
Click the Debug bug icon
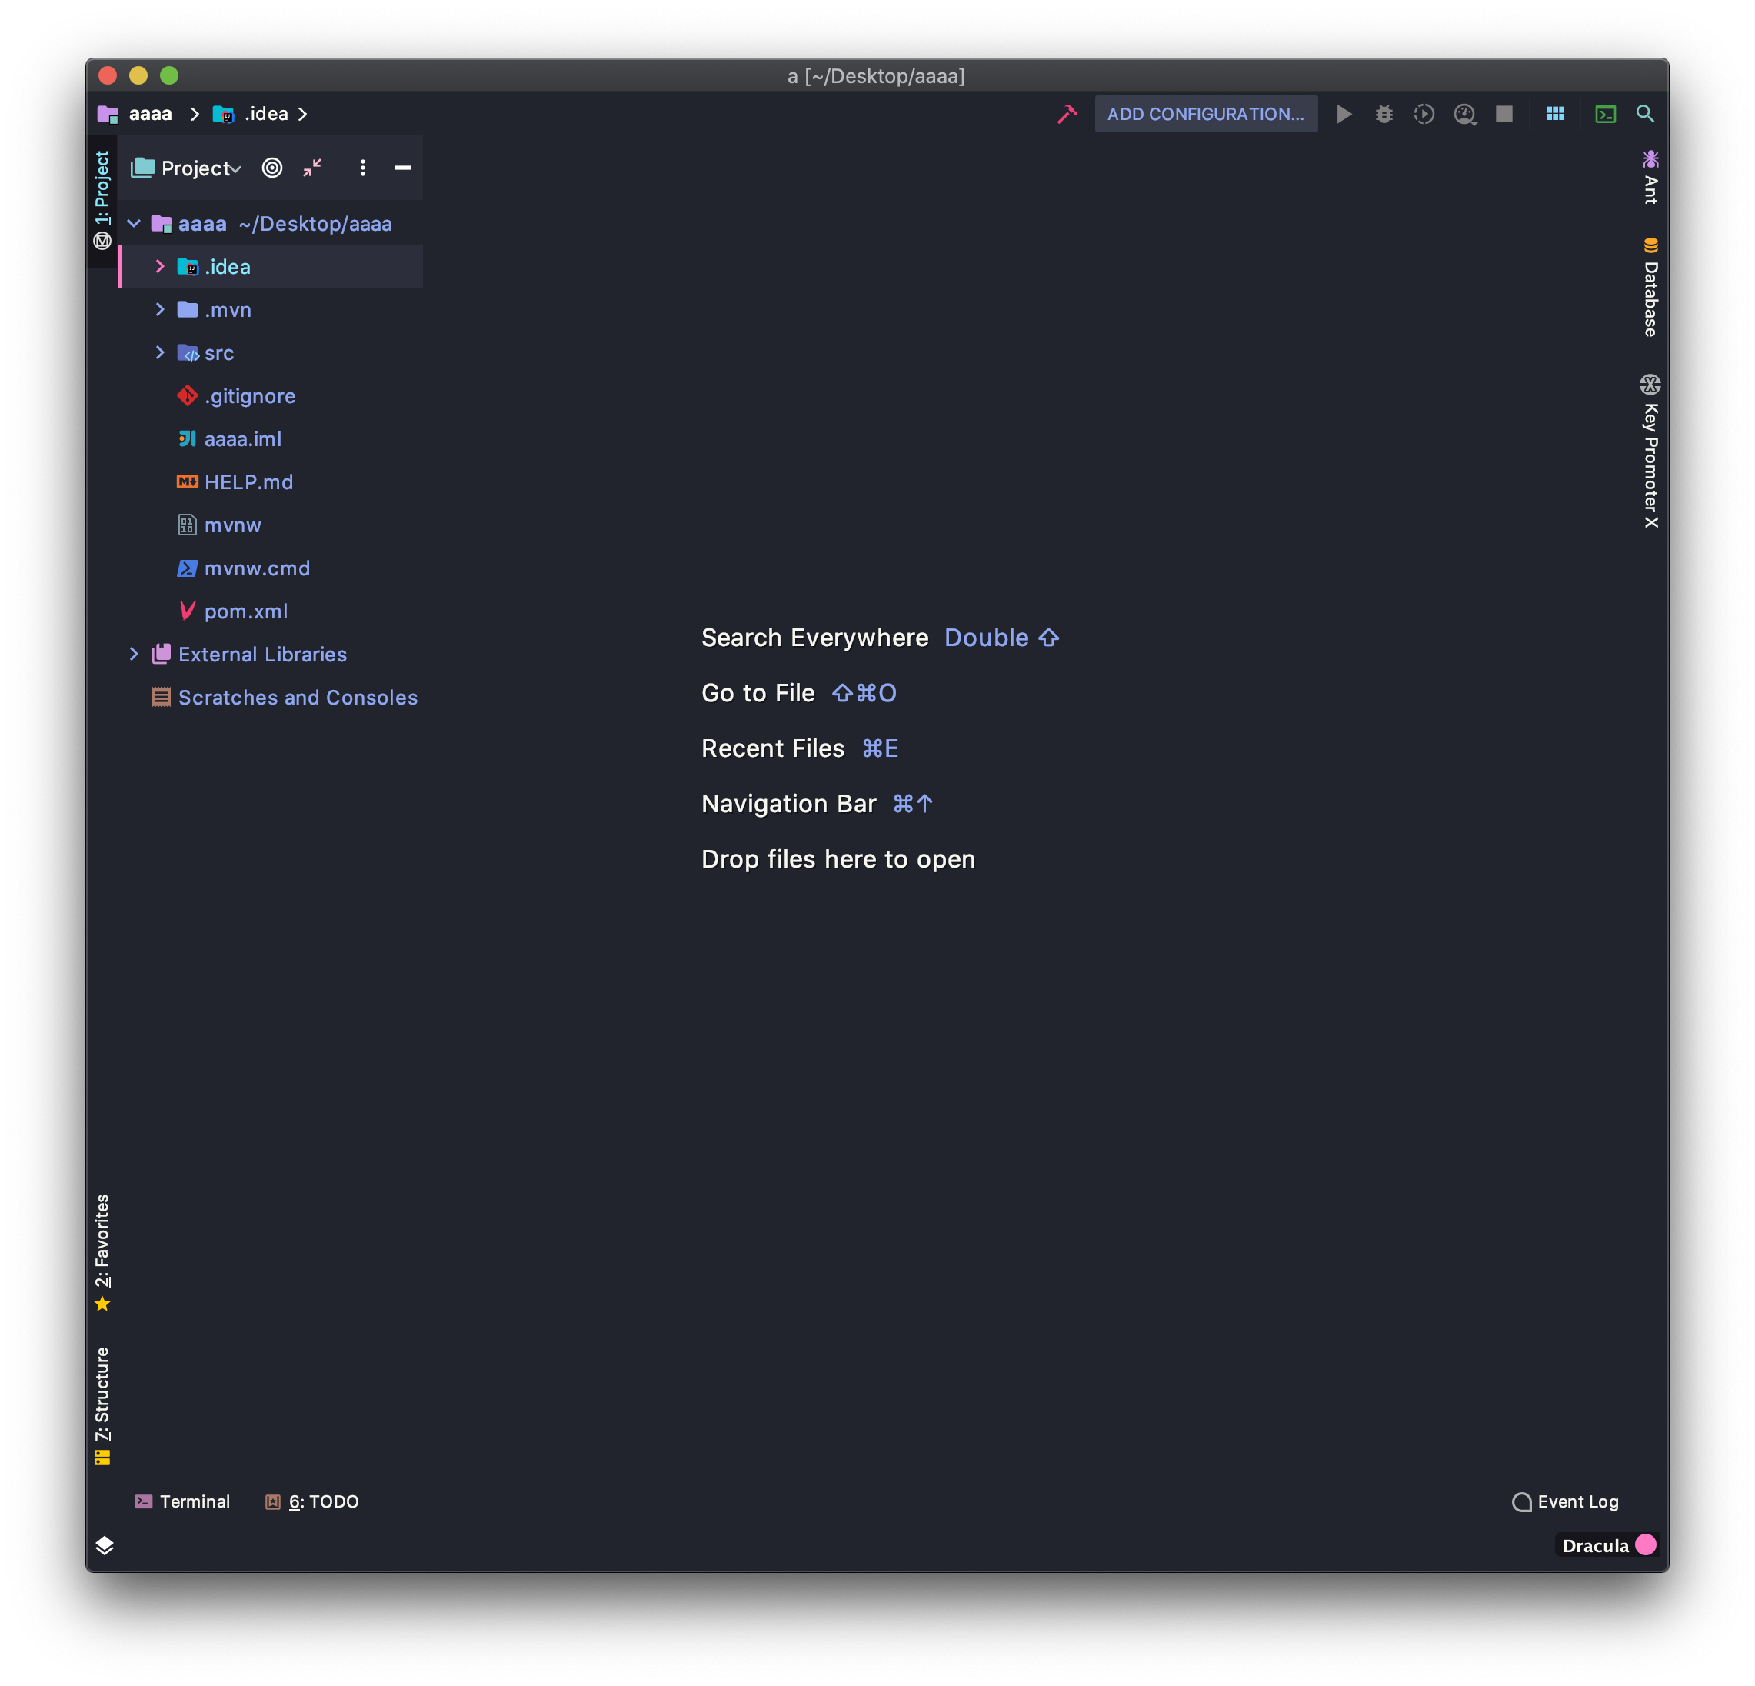pos(1384,114)
